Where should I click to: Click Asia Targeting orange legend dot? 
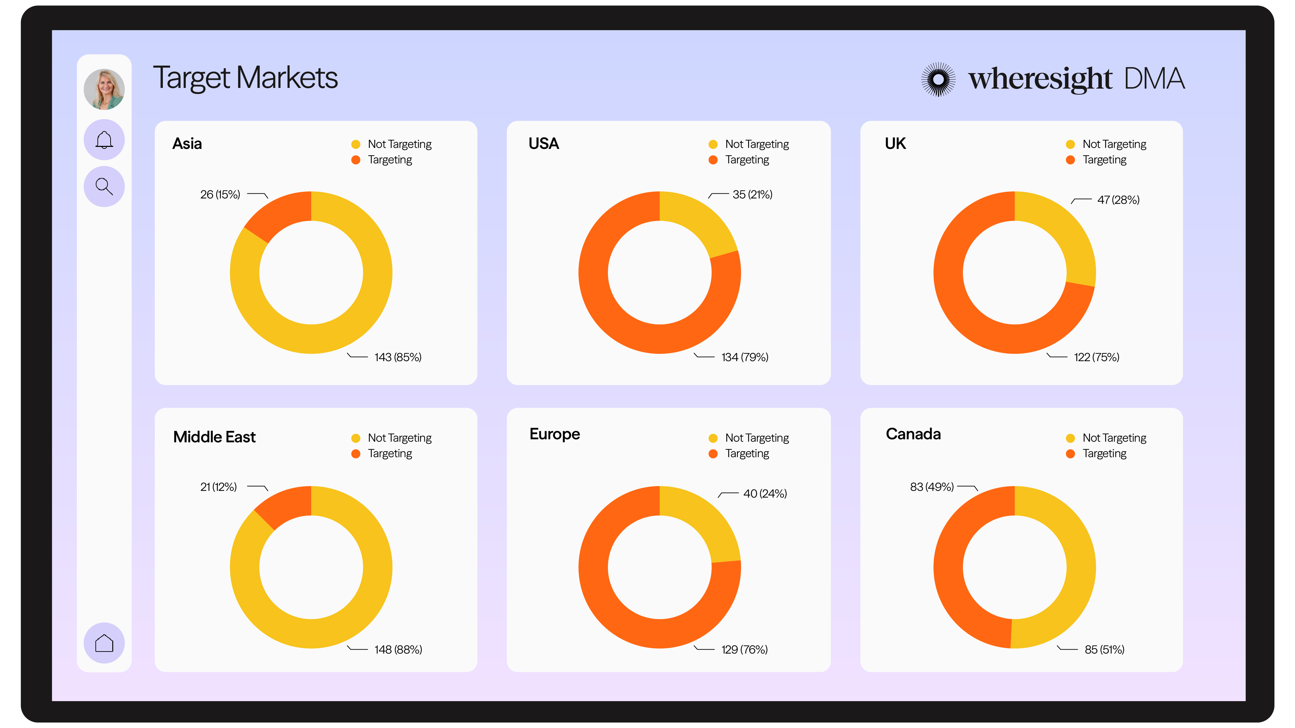[x=356, y=160]
